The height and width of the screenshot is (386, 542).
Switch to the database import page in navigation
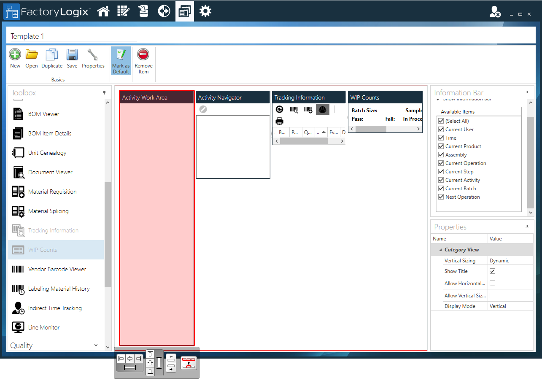(143, 11)
